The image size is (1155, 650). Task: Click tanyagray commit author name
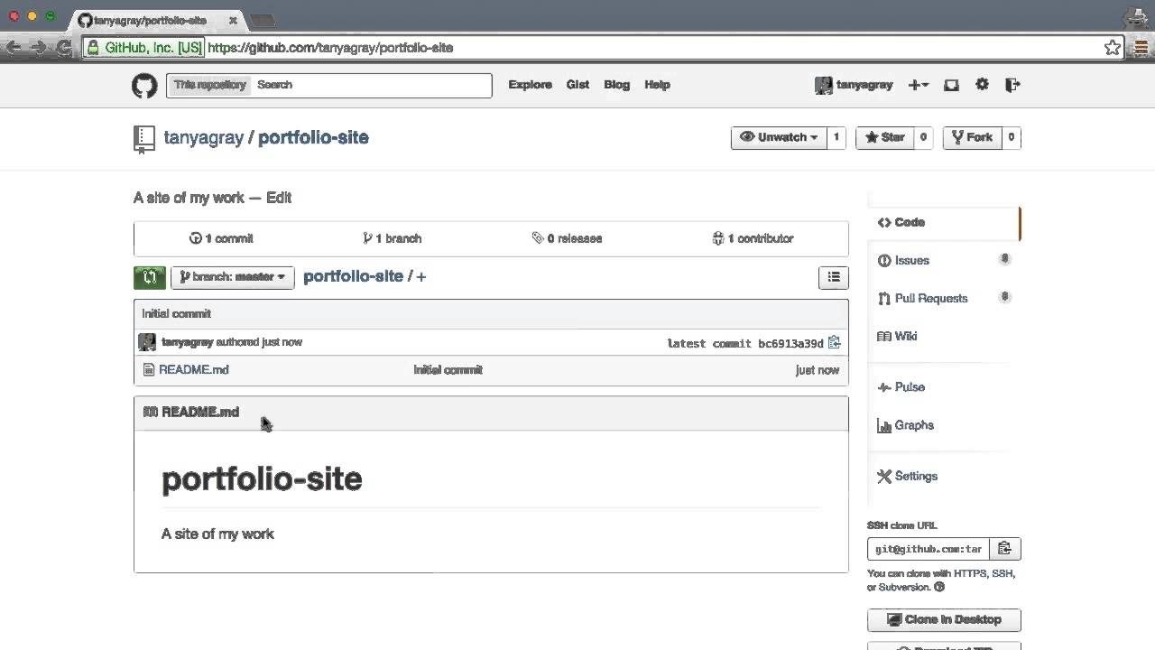(x=187, y=342)
